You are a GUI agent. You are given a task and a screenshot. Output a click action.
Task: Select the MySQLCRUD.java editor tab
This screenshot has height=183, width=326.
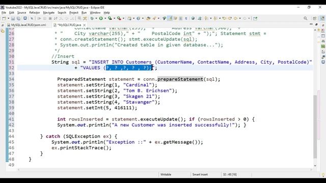(69, 25)
